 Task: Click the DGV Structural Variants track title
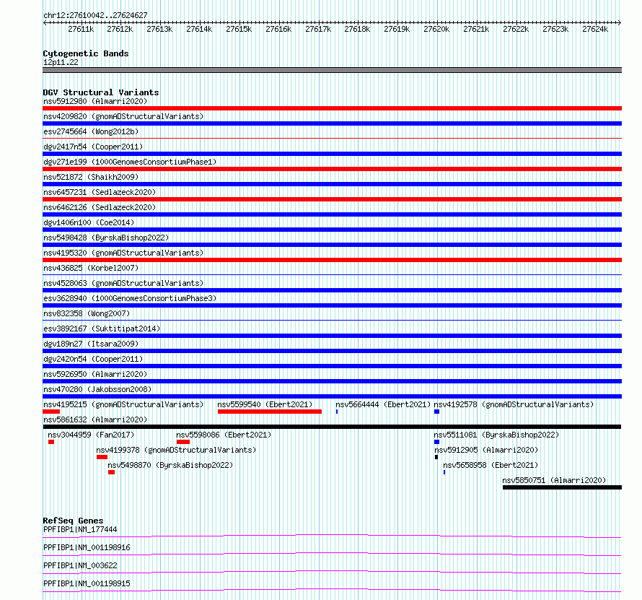coord(101,92)
